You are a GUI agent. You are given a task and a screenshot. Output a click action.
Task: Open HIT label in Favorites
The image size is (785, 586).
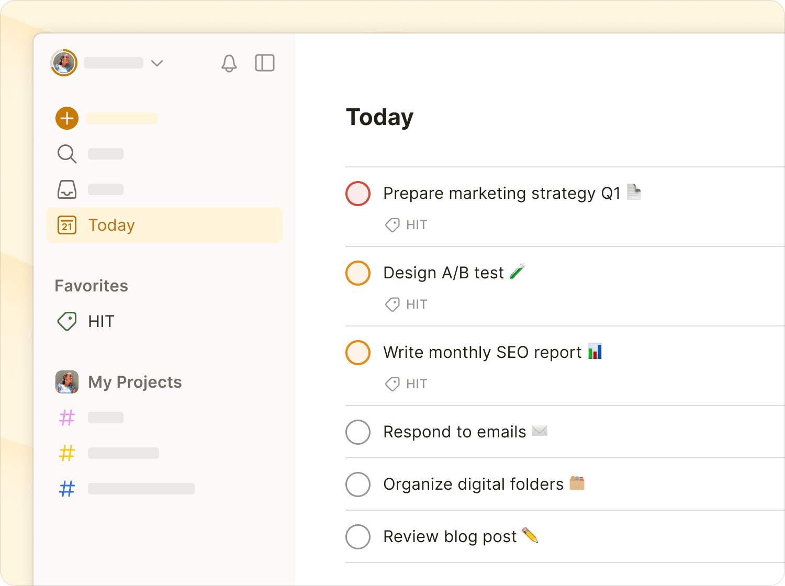[x=101, y=321]
